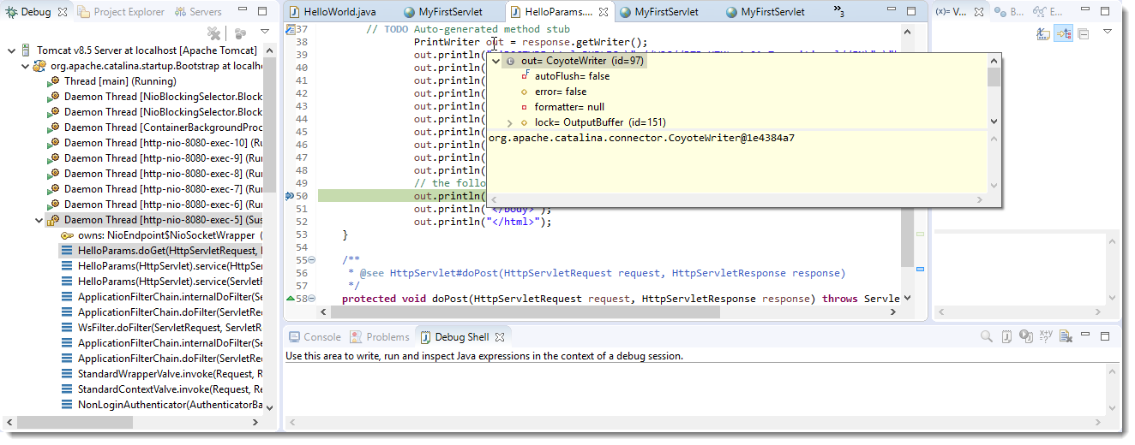Viewport: 1135px width, 445px height.
Task: Collapse org.apache.catalina.startup.Bootstrap node
Action: click(x=24, y=66)
